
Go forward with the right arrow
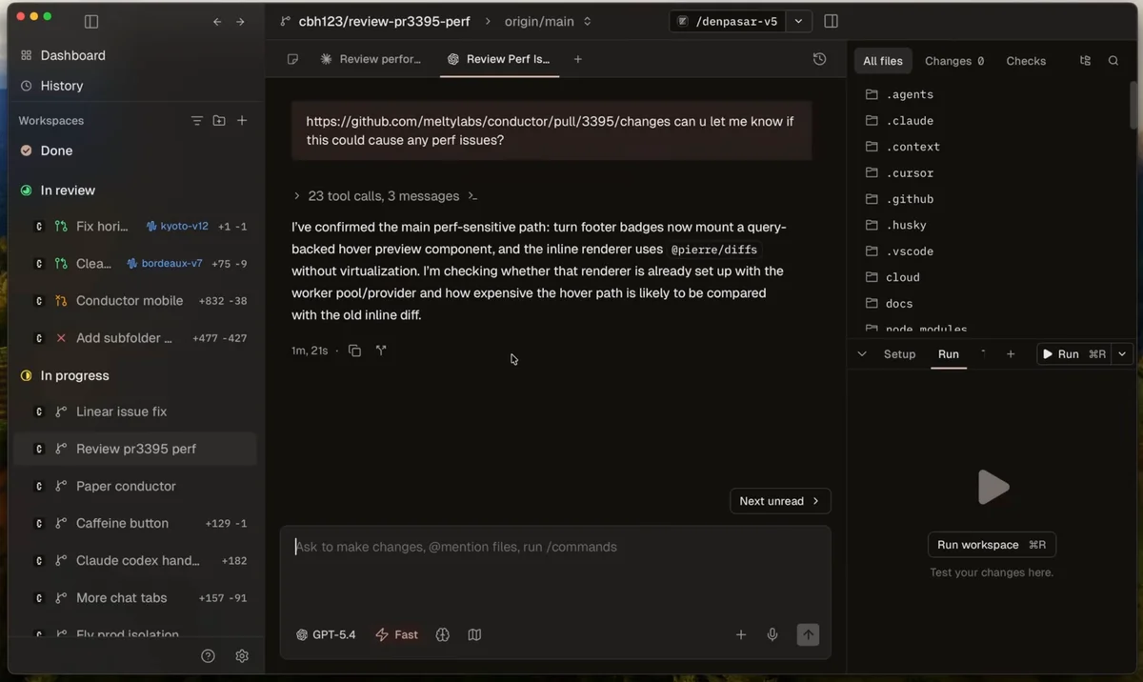click(x=240, y=21)
